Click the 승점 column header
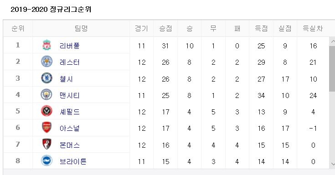335x175 pixels. point(165,28)
